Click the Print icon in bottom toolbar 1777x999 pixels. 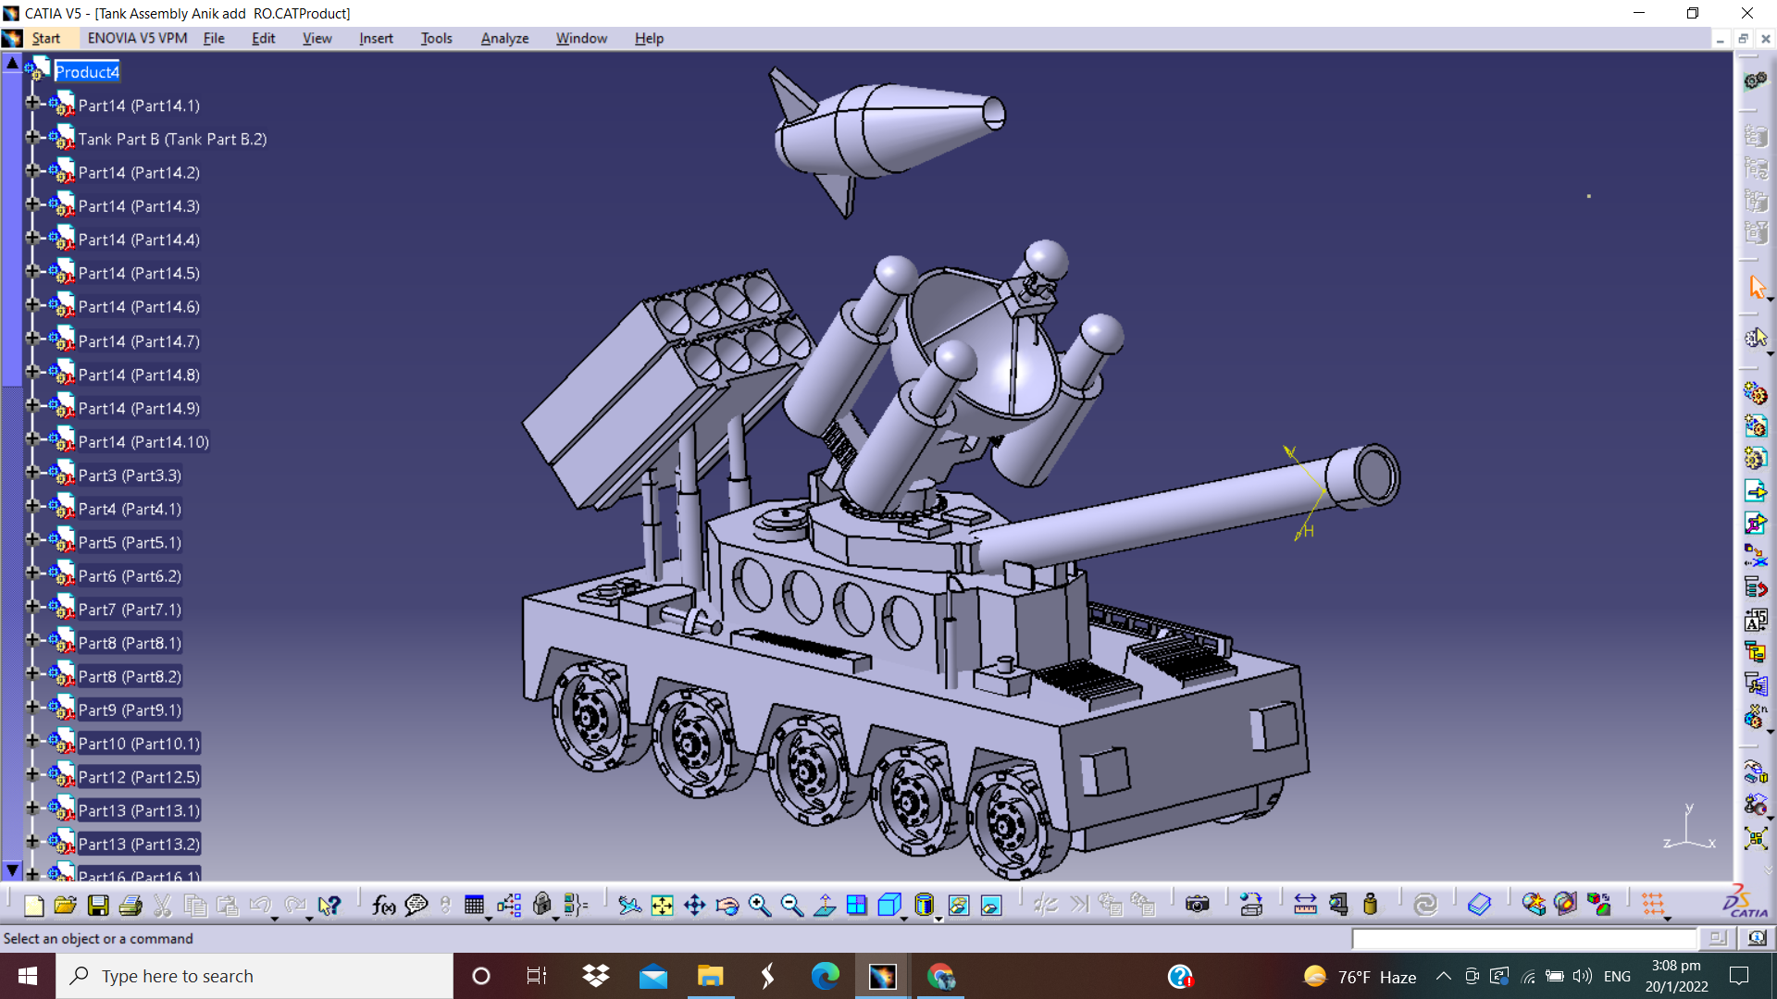pos(130,905)
